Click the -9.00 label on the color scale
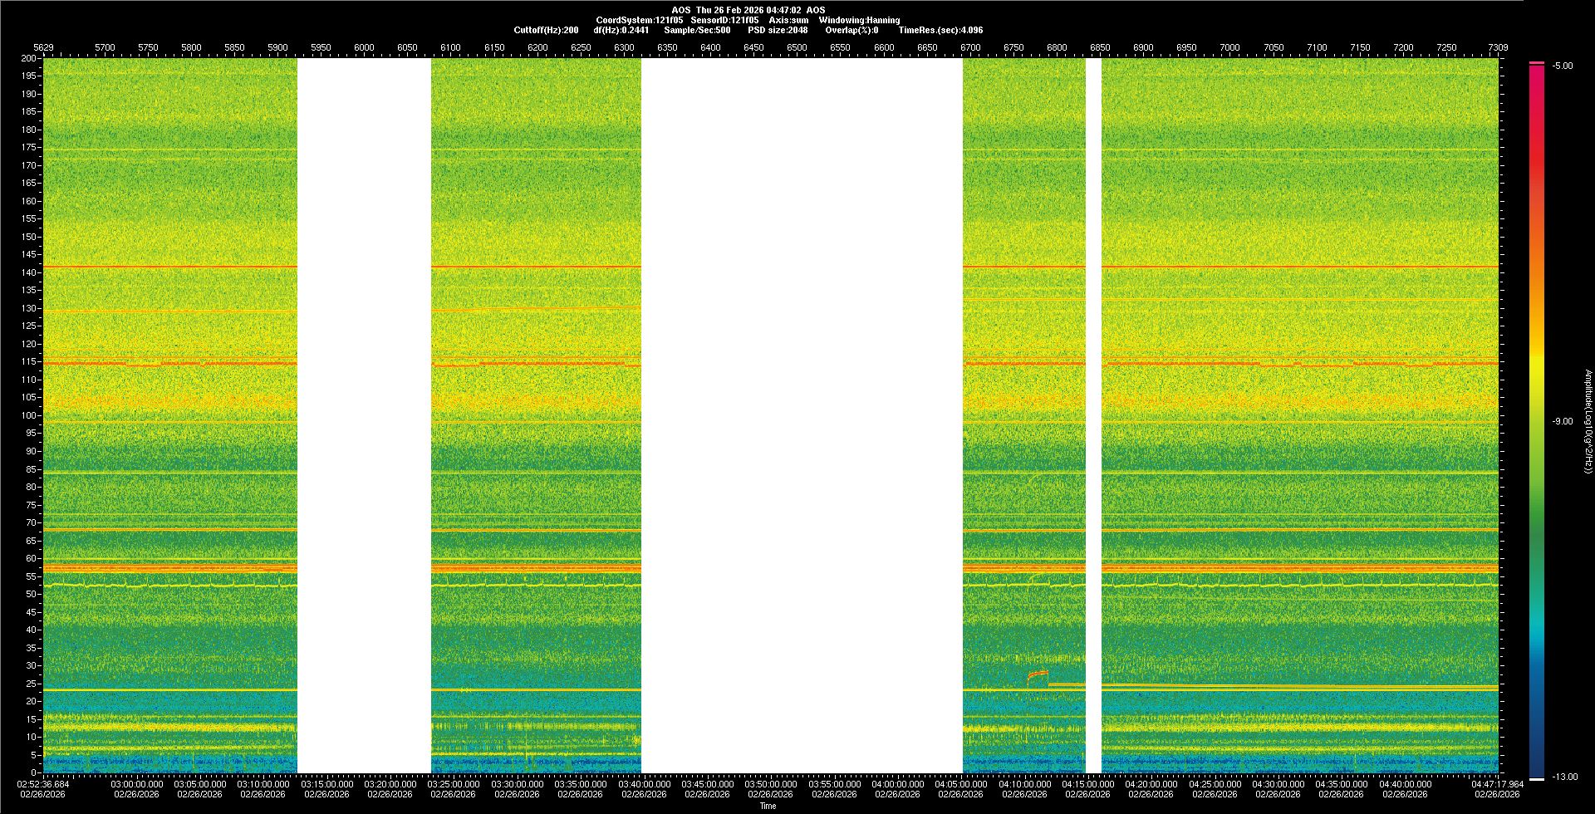The image size is (1595, 814). click(1563, 421)
